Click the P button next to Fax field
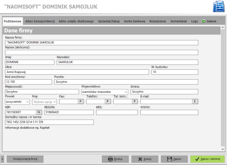 [81, 102]
